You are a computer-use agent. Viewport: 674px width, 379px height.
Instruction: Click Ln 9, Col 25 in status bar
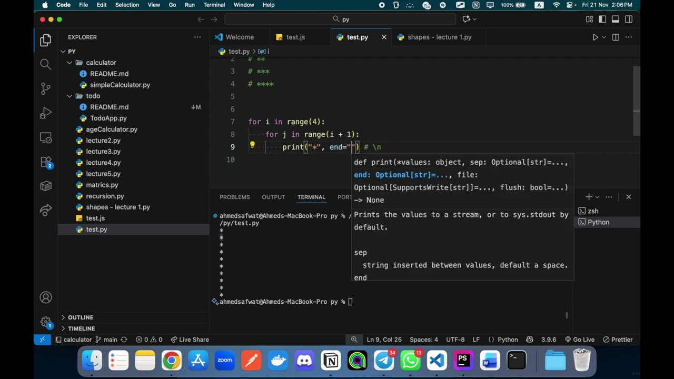coord(384,340)
